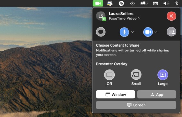End the call with the red X button
182x117 pixels.
171,16
